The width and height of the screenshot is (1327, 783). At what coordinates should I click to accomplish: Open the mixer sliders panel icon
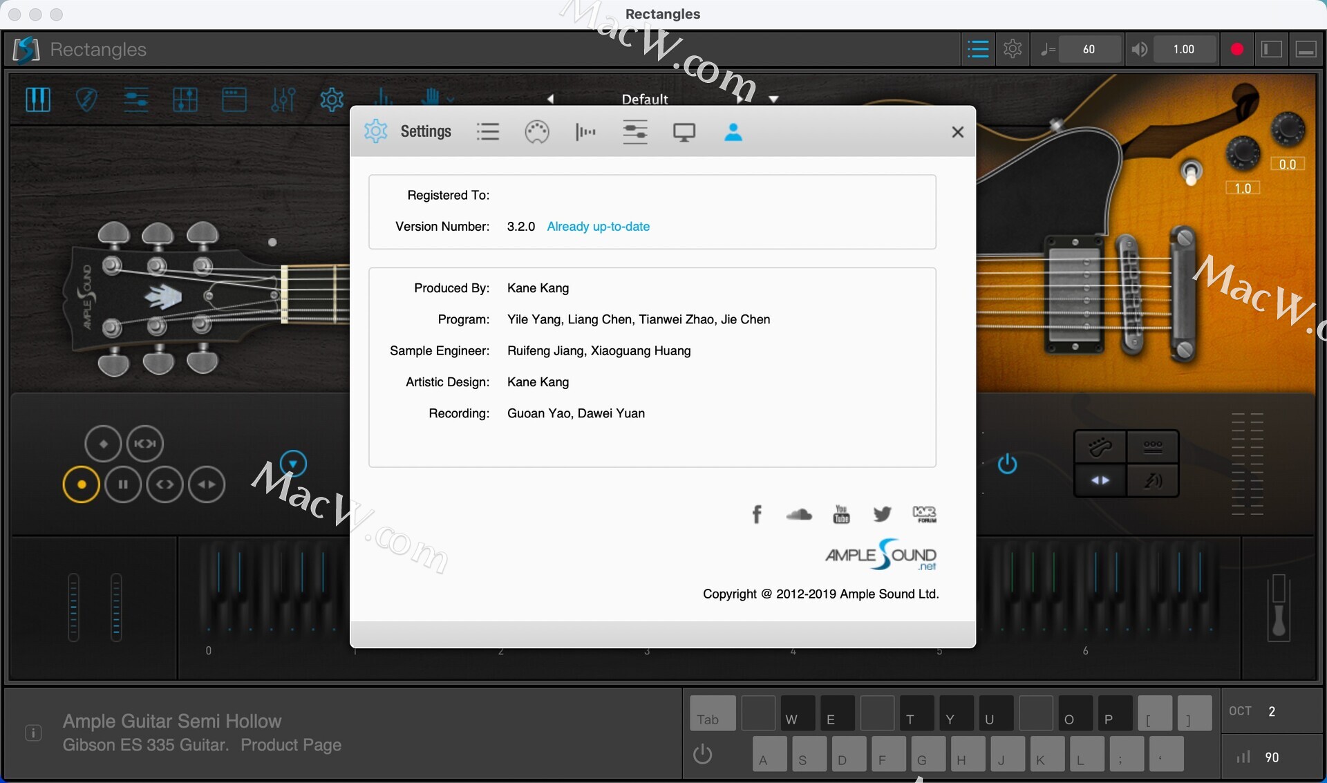[283, 100]
